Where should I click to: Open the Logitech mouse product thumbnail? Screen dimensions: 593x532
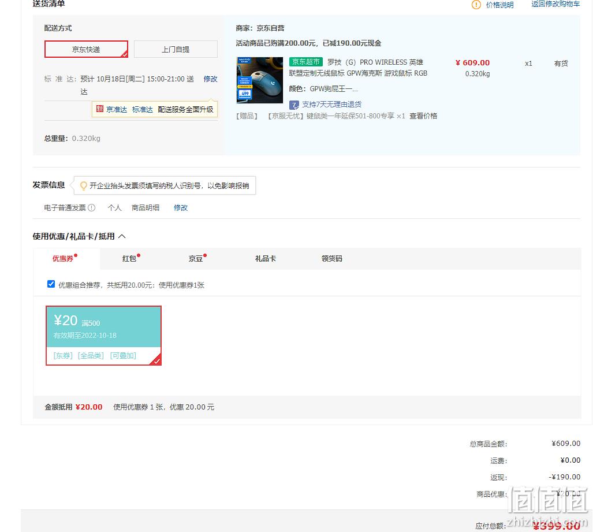click(259, 80)
